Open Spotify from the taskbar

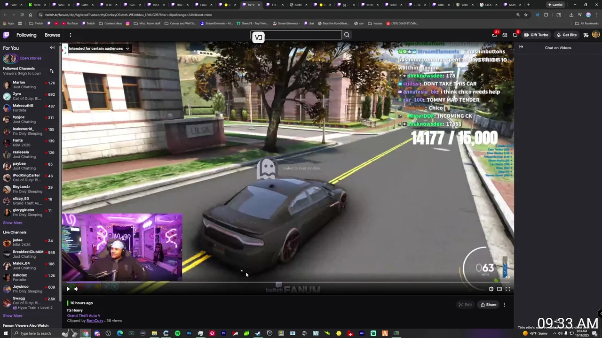[177, 333]
